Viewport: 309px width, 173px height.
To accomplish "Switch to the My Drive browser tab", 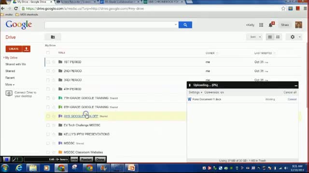I will click(x=31, y=2).
